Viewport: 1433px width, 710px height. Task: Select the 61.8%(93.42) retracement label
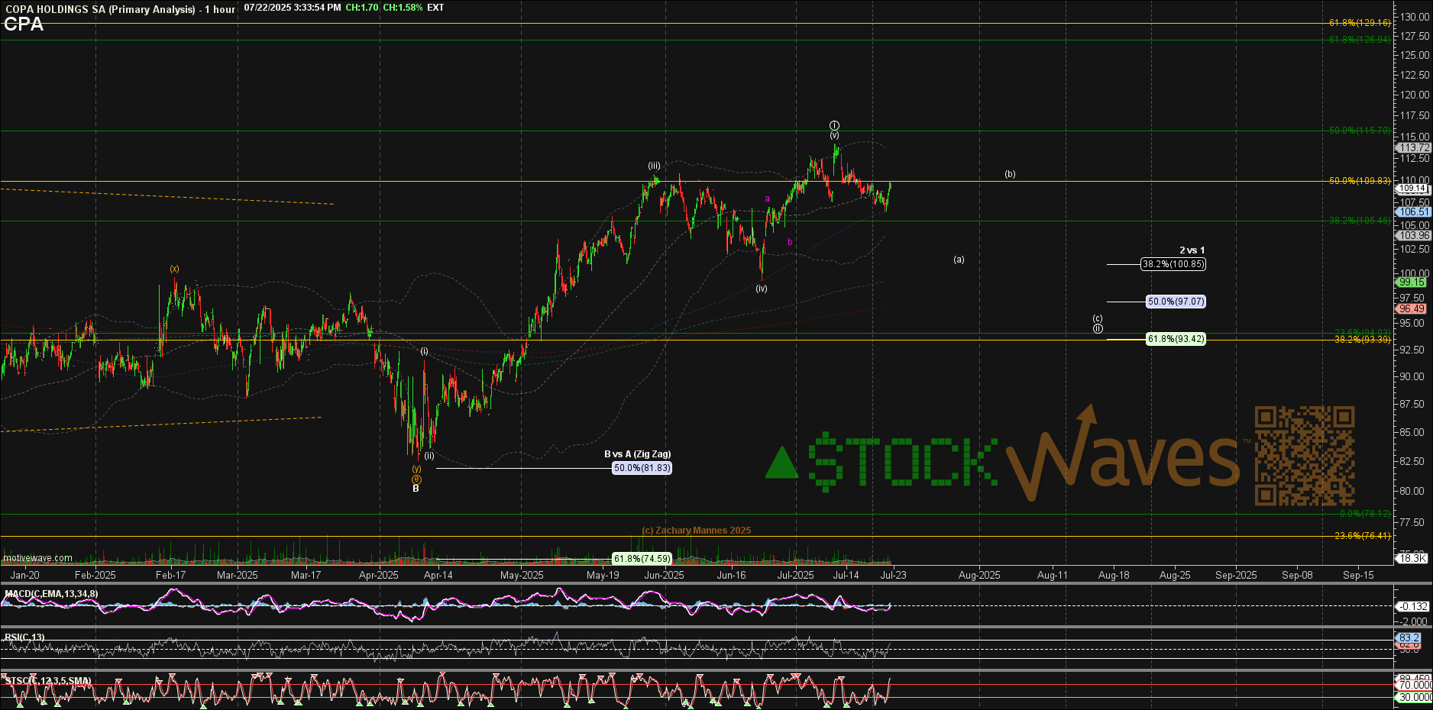1176,339
